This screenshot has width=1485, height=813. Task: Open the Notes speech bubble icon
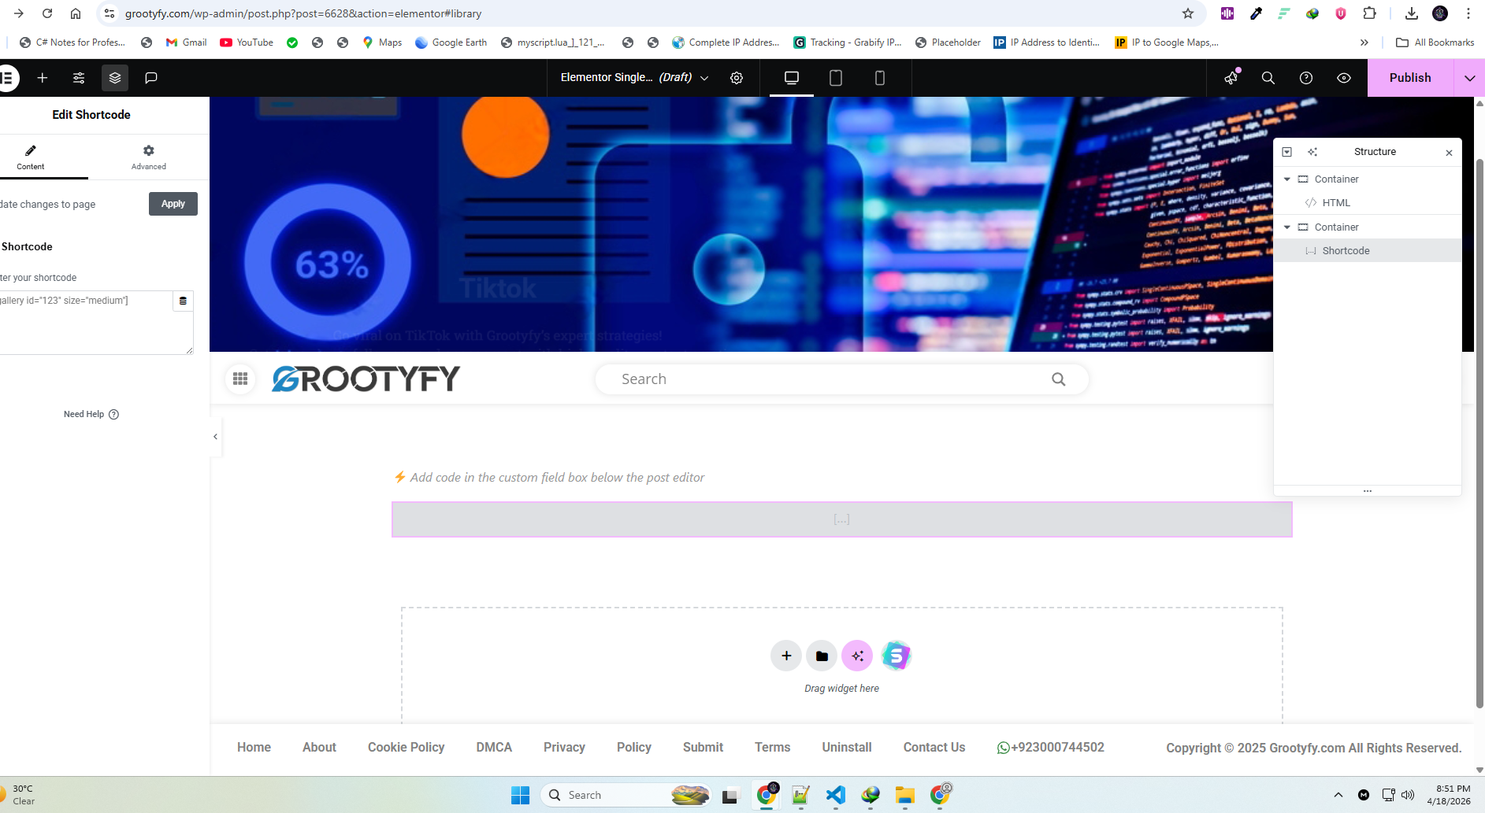coord(151,78)
